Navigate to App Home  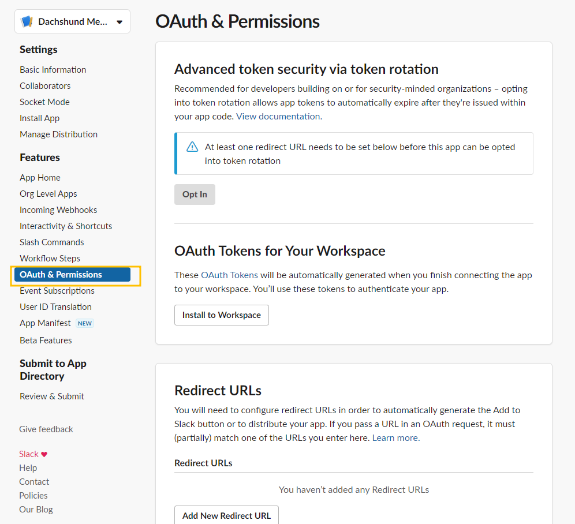(40, 178)
